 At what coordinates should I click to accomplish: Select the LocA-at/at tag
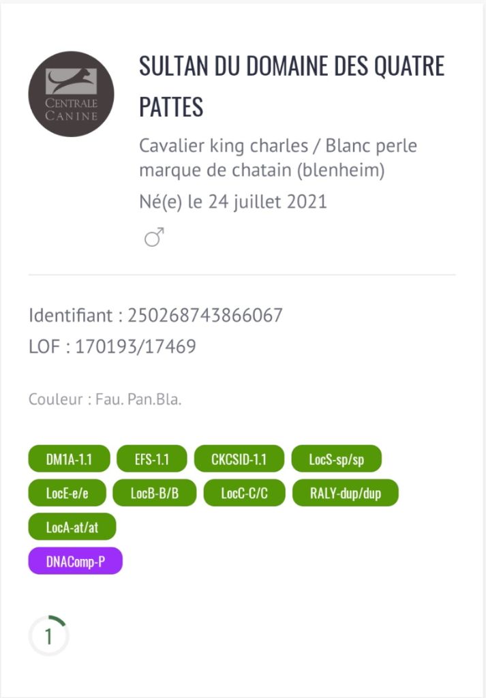(x=72, y=526)
